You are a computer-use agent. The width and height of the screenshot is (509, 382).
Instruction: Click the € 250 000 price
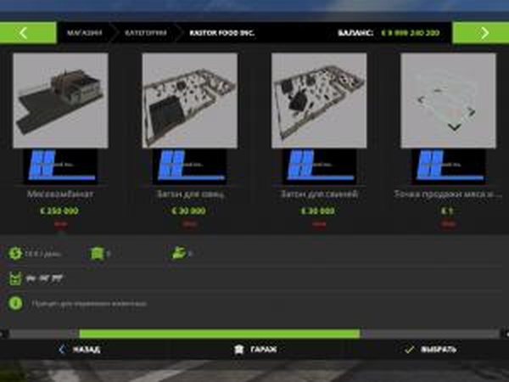point(59,211)
